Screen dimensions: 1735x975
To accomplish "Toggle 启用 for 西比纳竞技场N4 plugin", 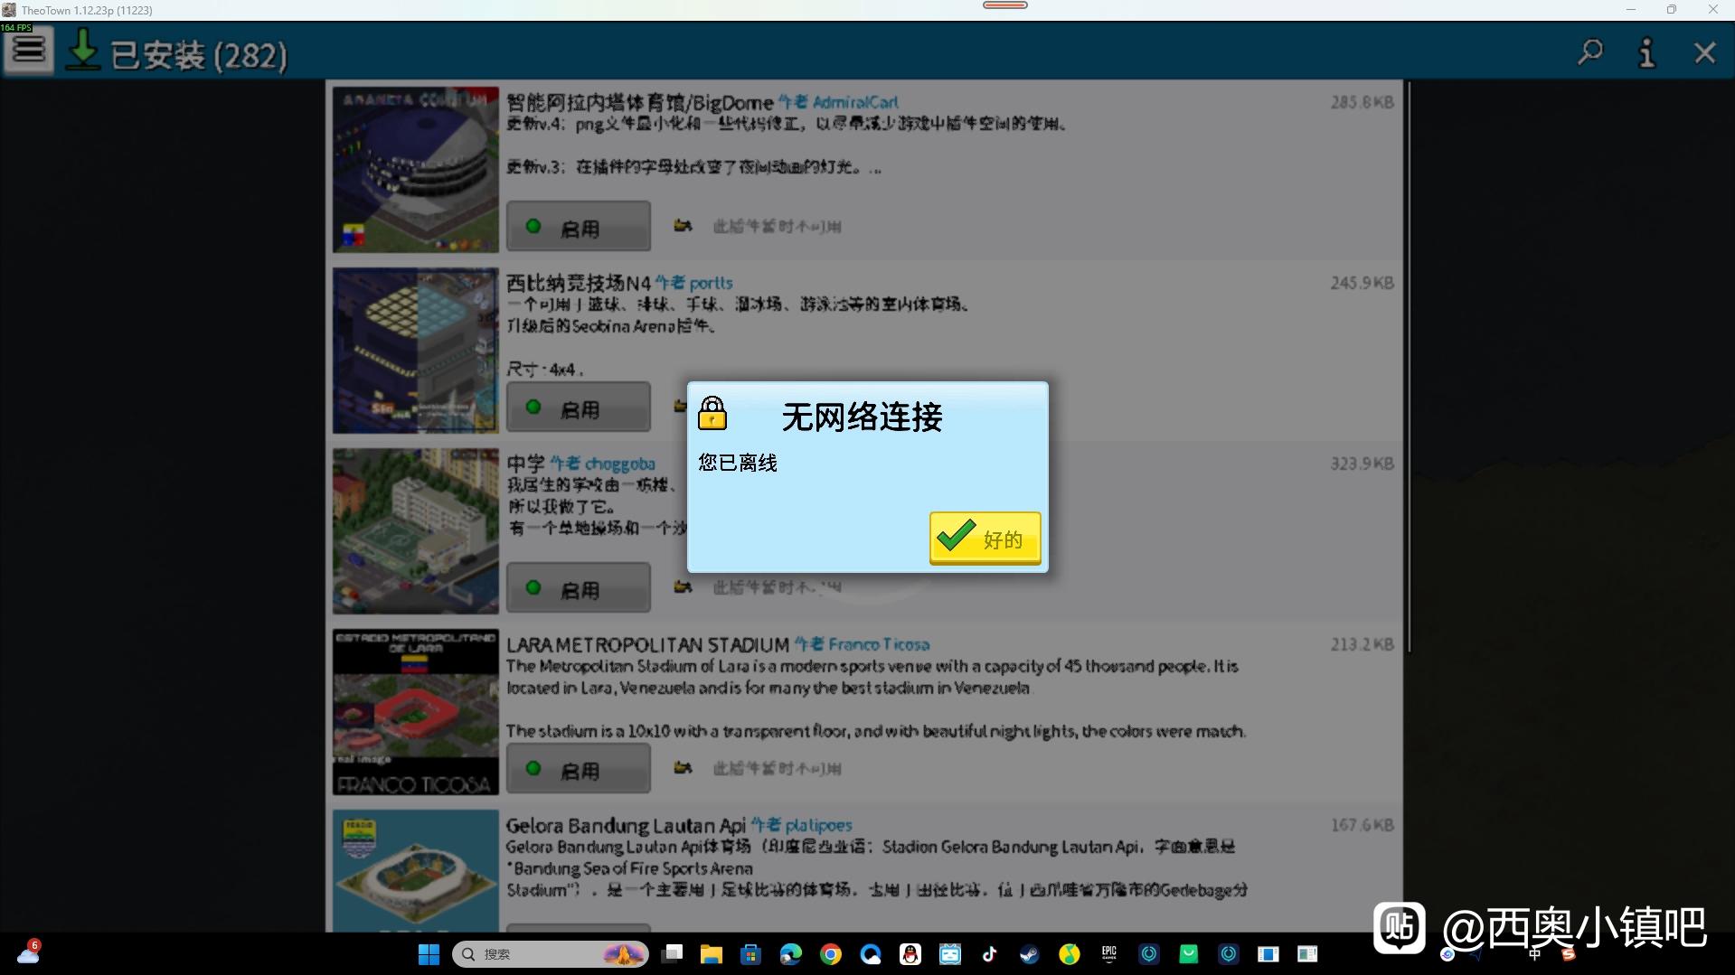I will coord(578,408).
